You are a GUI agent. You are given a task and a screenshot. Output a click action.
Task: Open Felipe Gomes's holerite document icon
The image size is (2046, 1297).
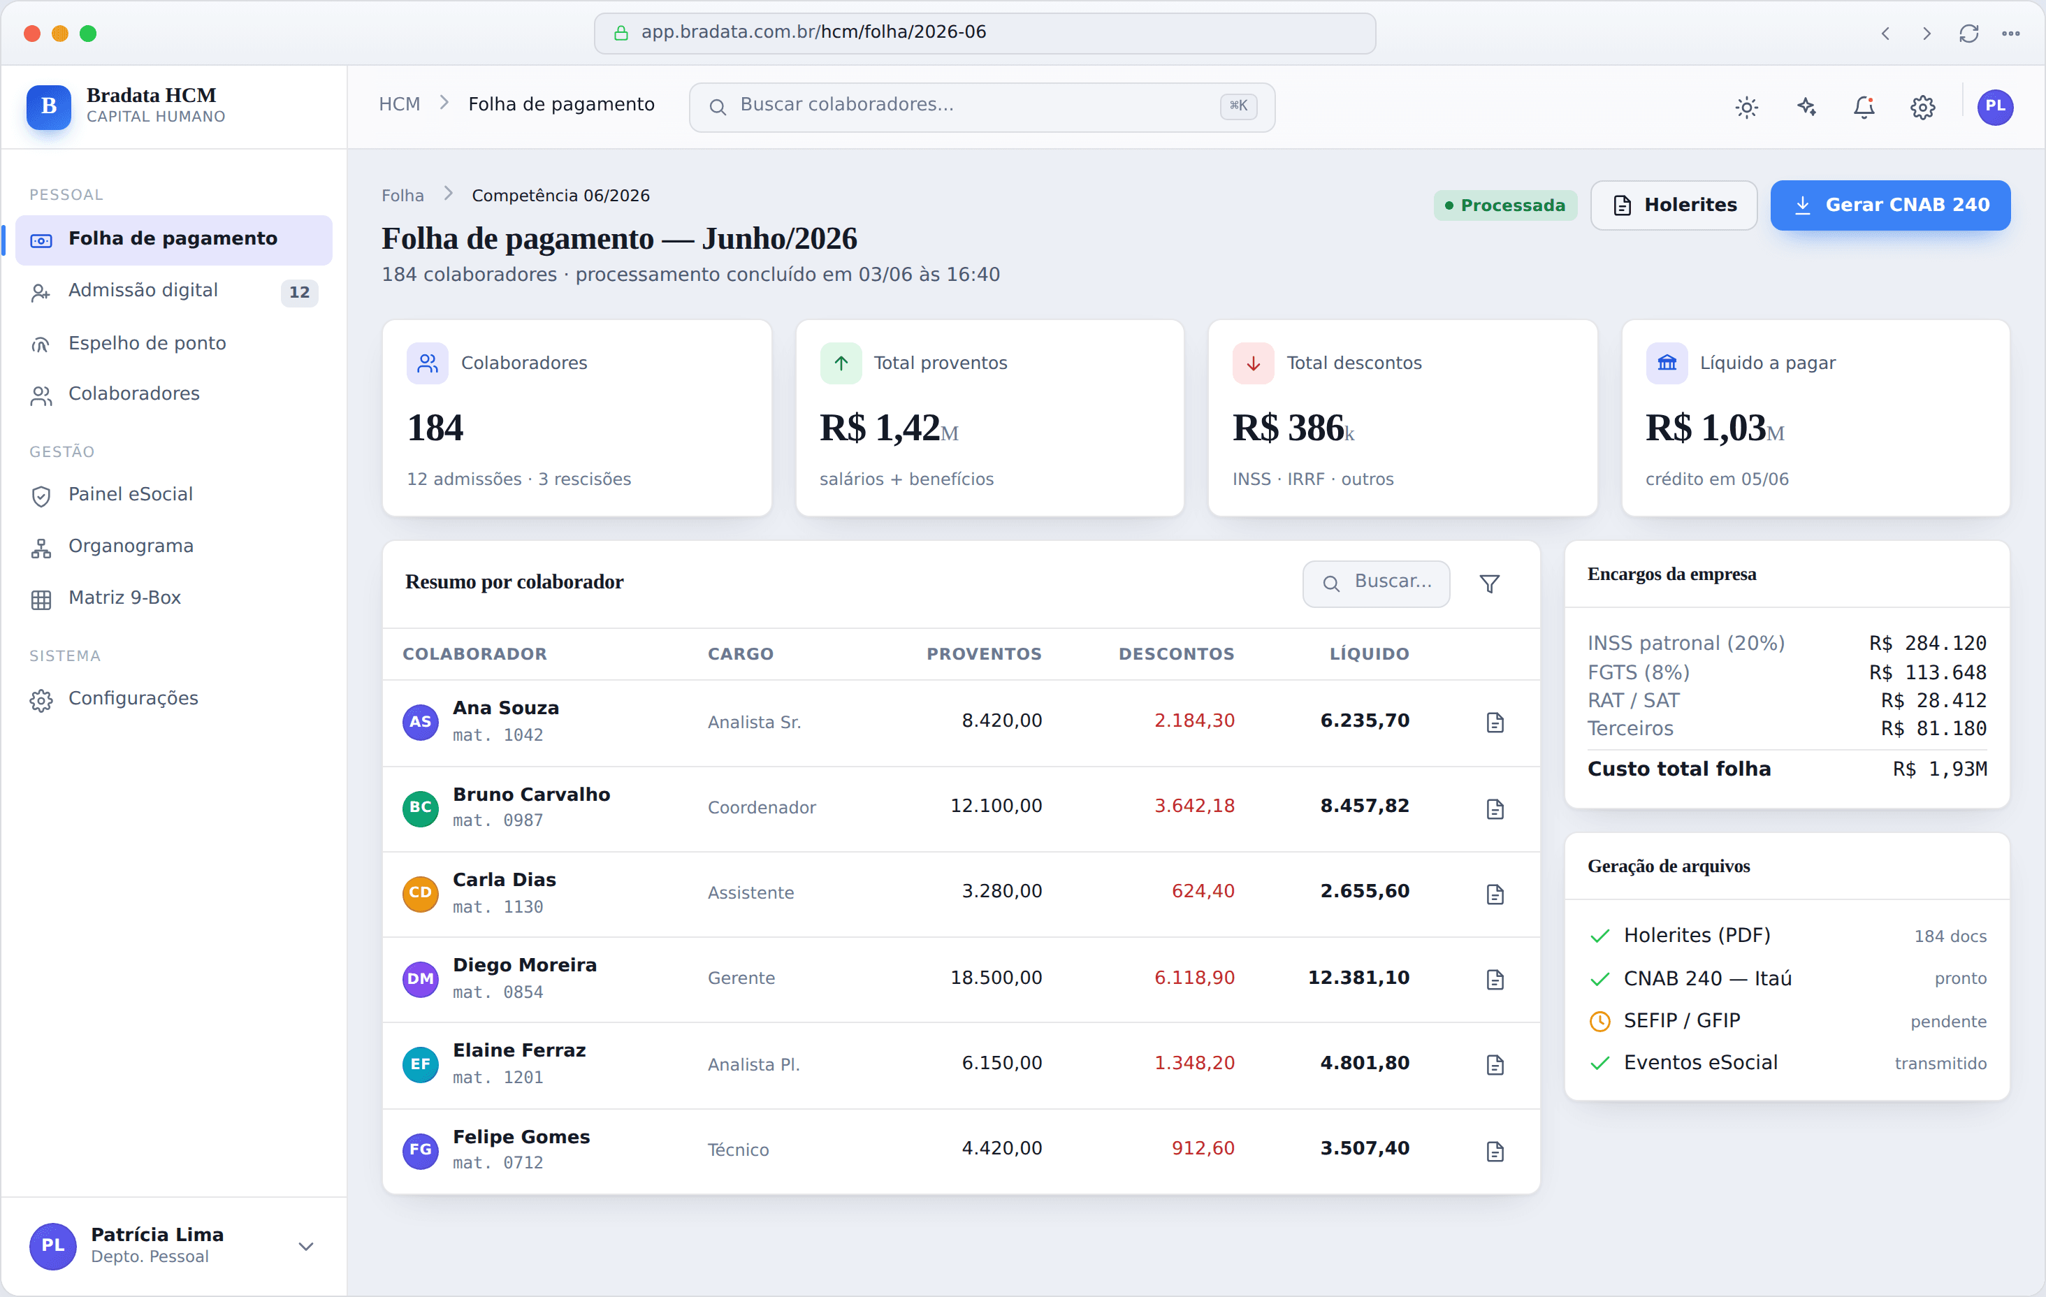click(1495, 1151)
